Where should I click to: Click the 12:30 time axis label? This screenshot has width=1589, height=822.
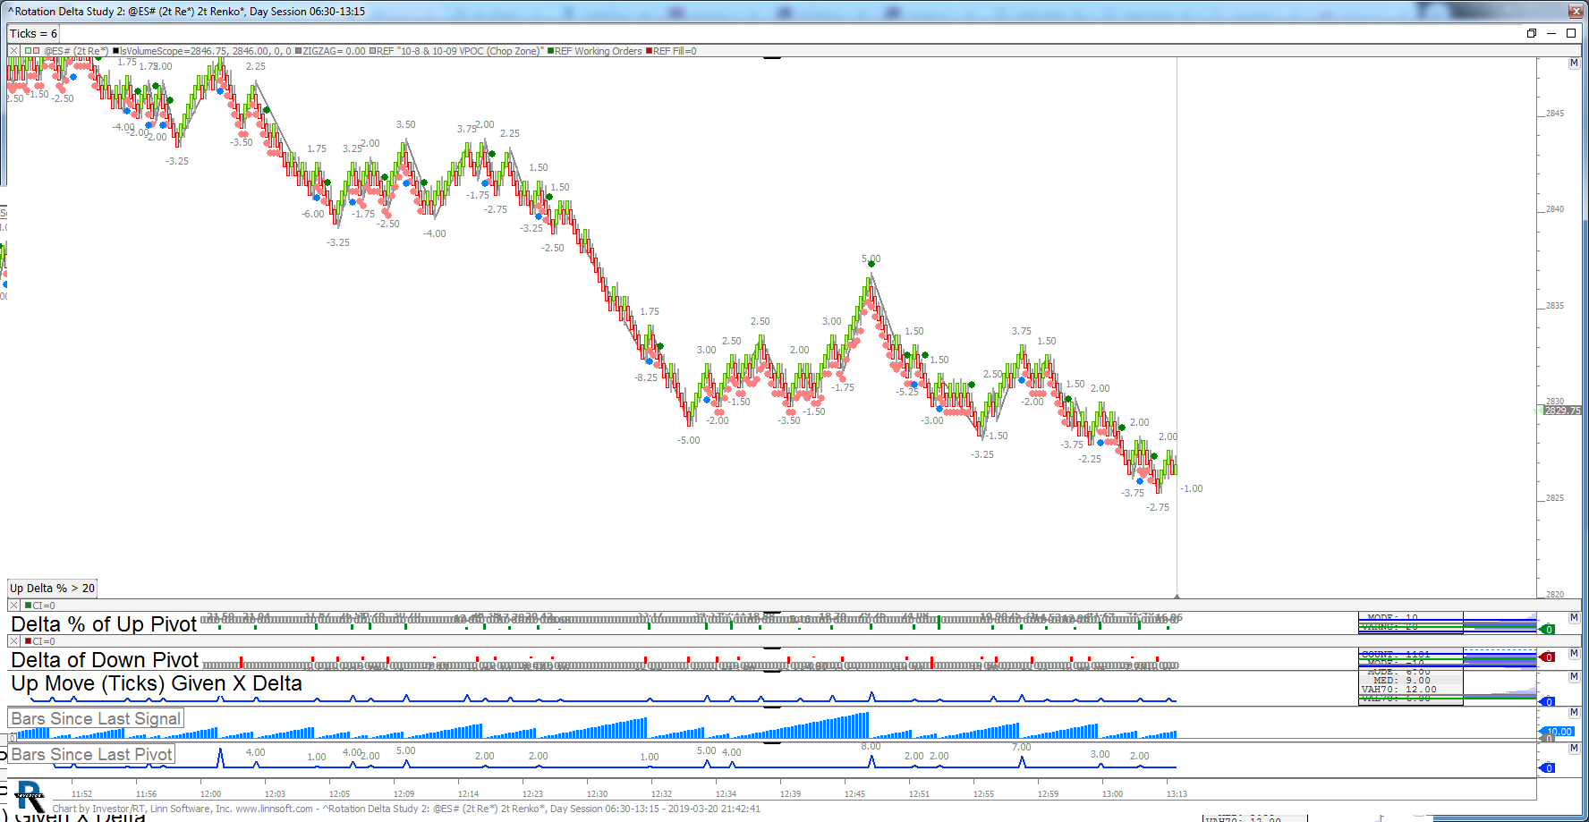[597, 793]
